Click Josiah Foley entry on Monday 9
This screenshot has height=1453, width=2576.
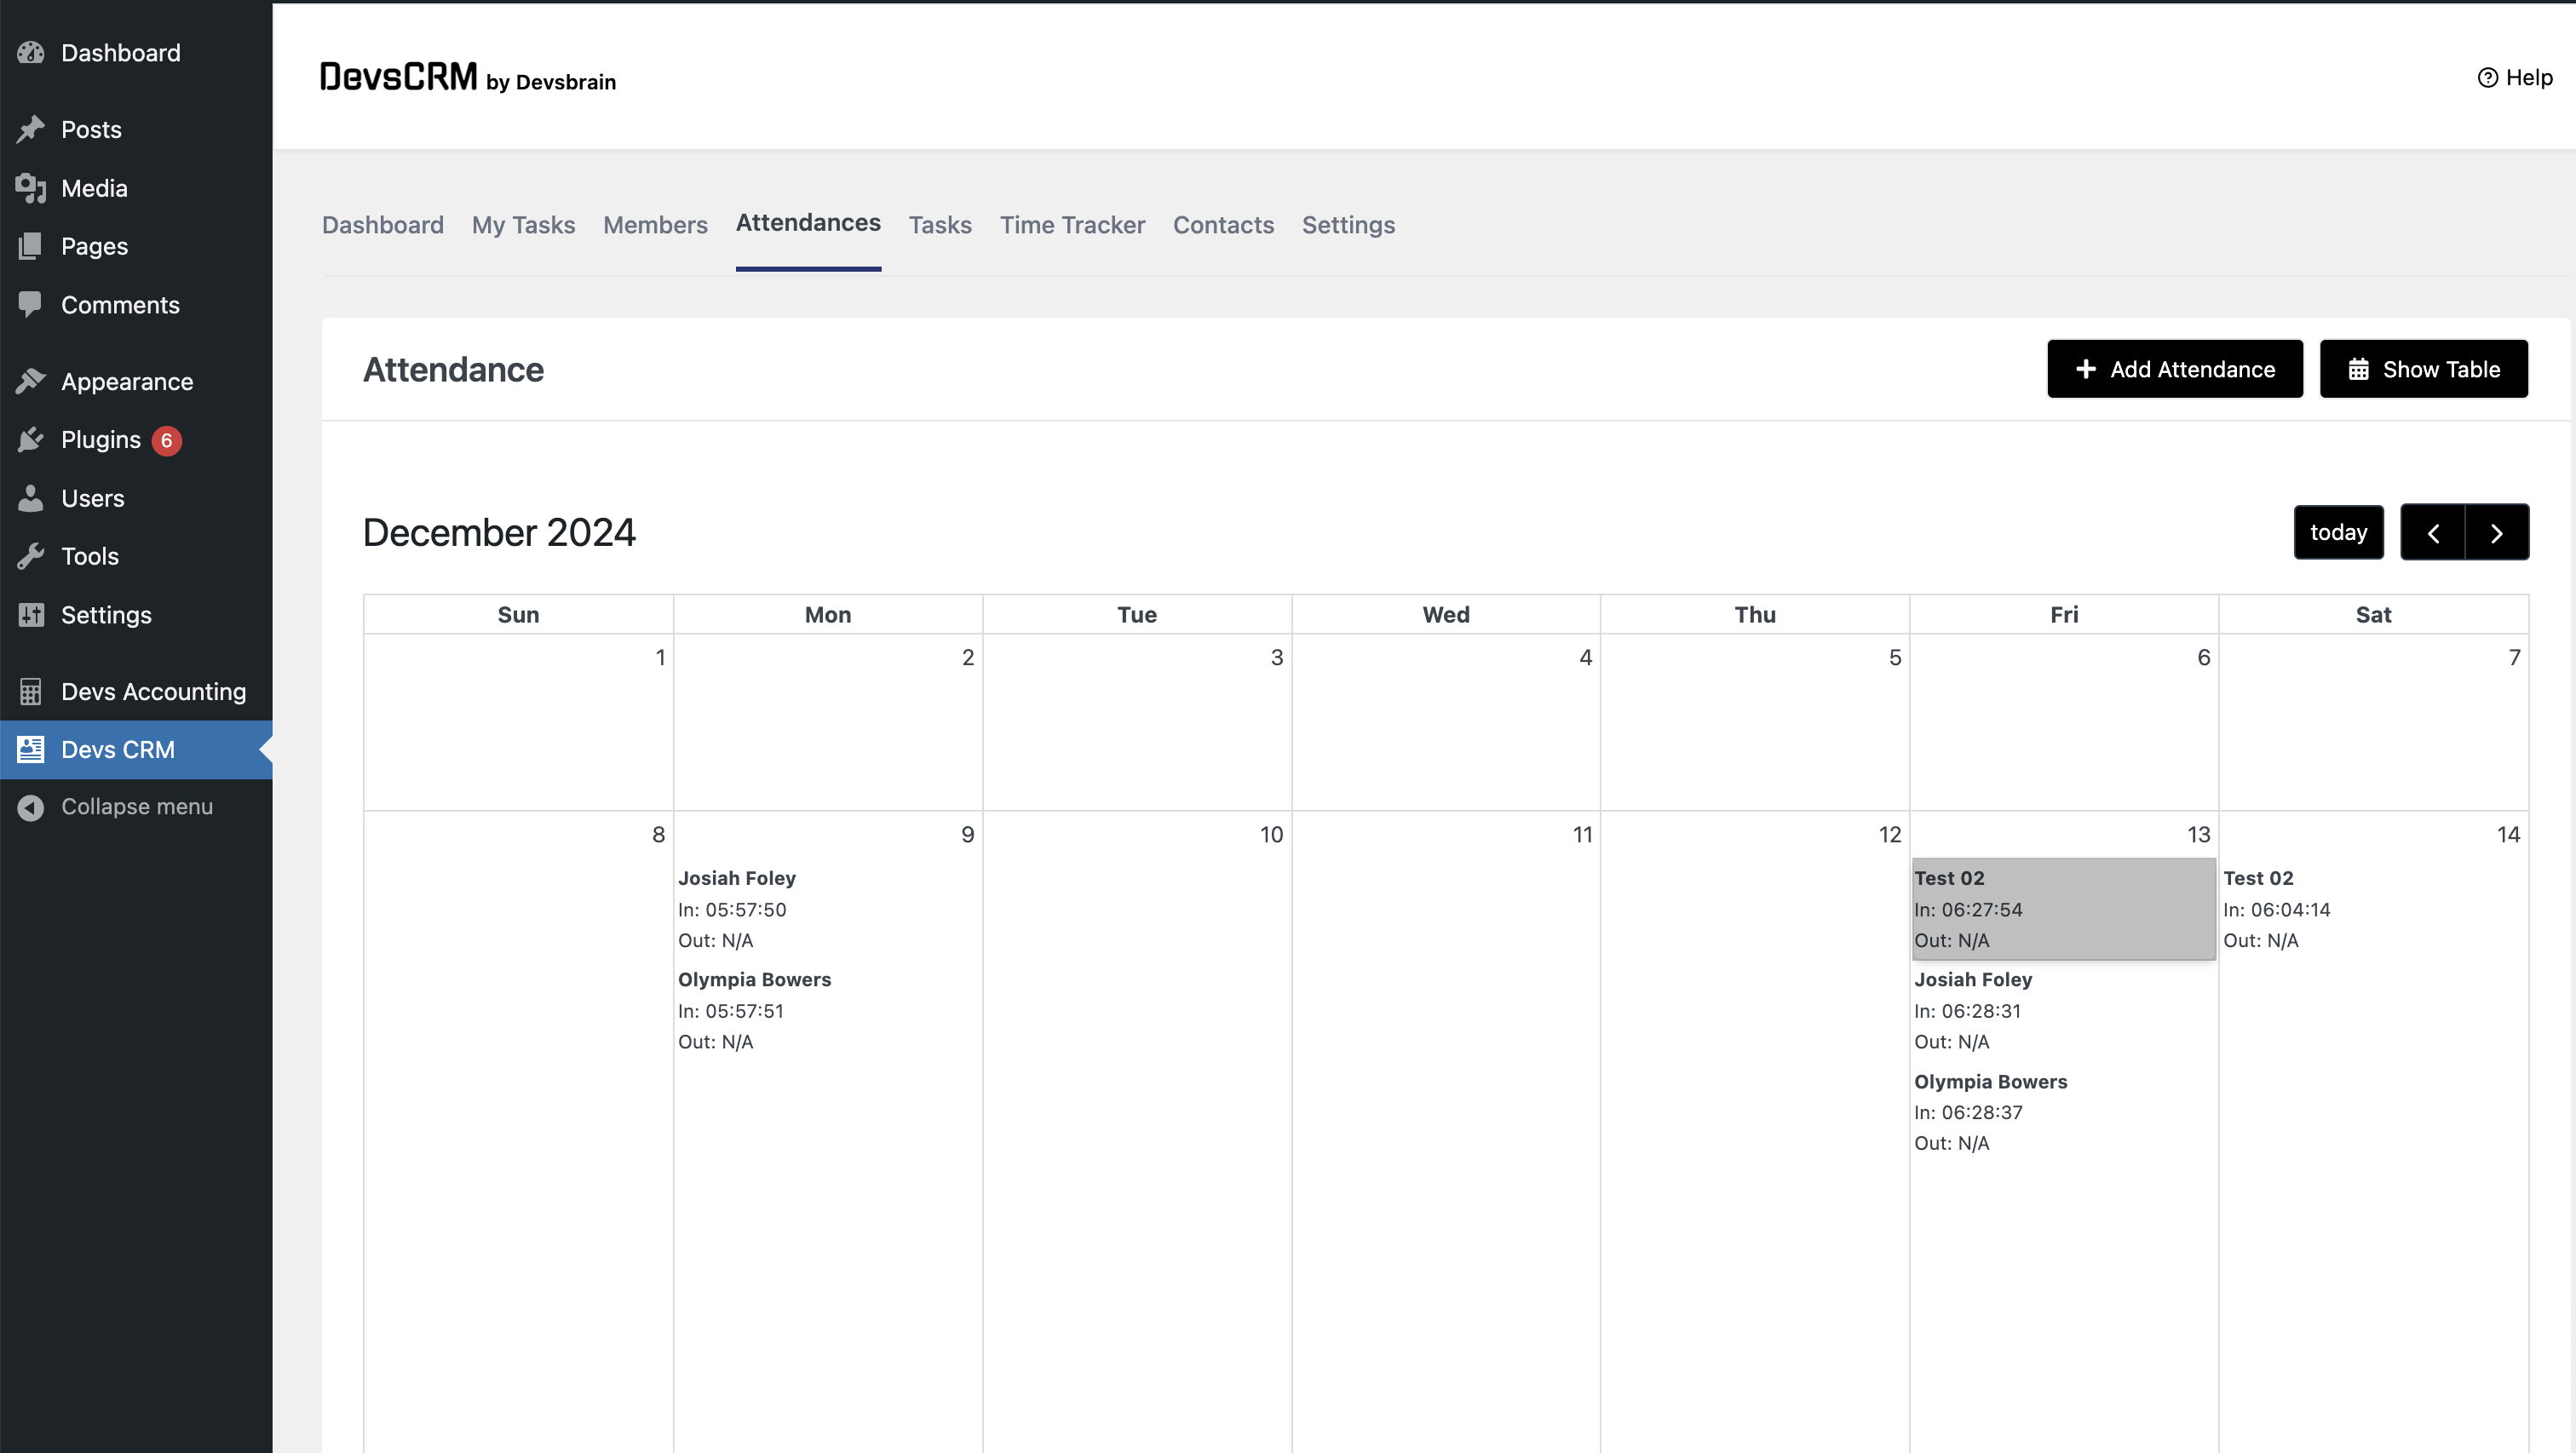click(x=827, y=909)
